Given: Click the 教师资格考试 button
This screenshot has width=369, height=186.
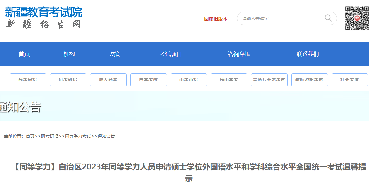Looking at the screenshot, I should pyautogui.click(x=309, y=80).
